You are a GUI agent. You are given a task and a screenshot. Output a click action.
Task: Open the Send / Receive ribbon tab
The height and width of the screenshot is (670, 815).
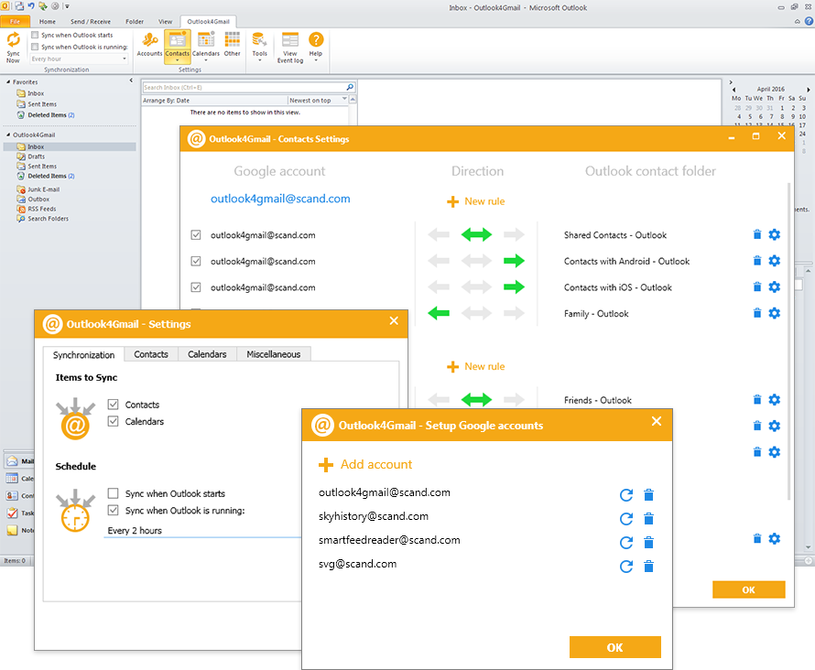(x=89, y=21)
